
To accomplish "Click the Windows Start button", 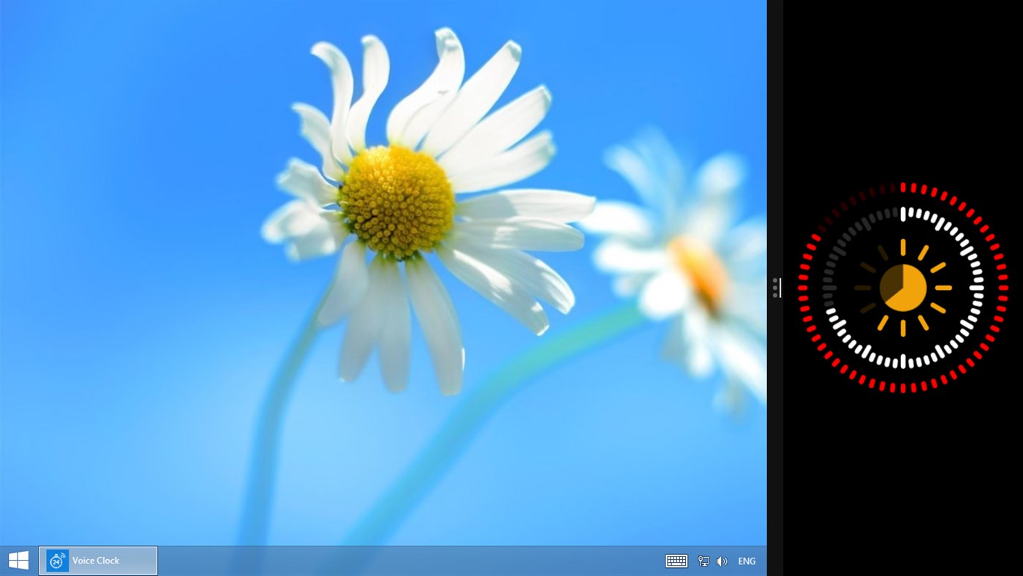I will pyautogui.click(x=17, y=560).
